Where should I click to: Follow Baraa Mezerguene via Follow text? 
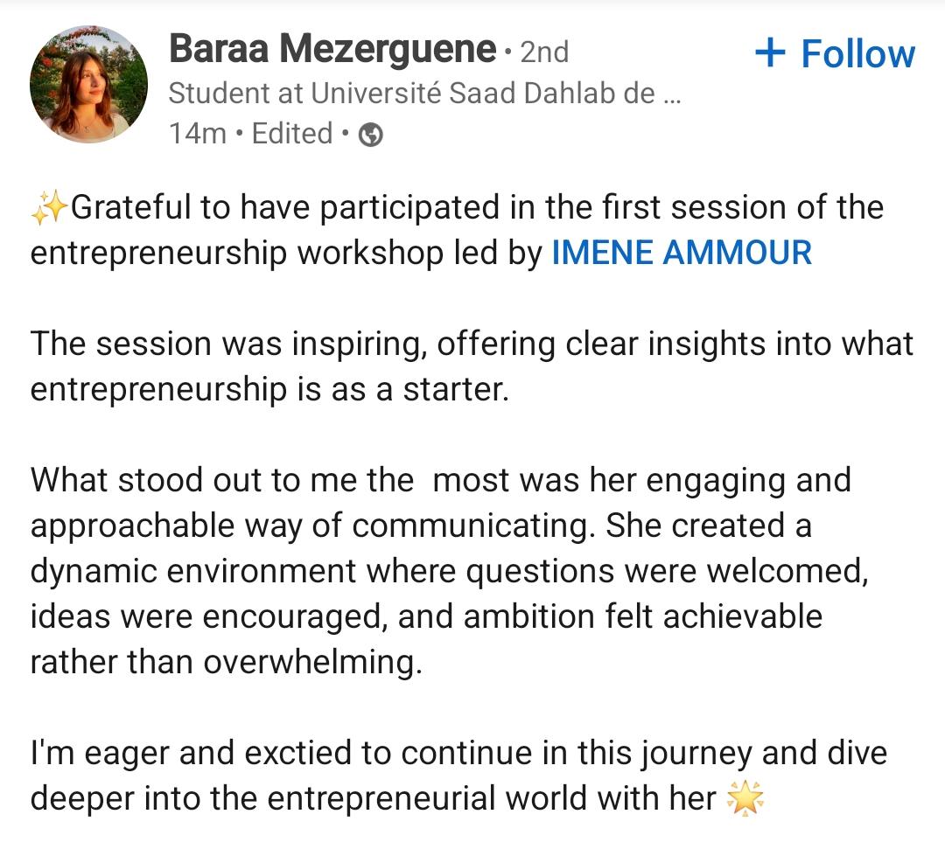pyautogui.click(x=857, y=53)
